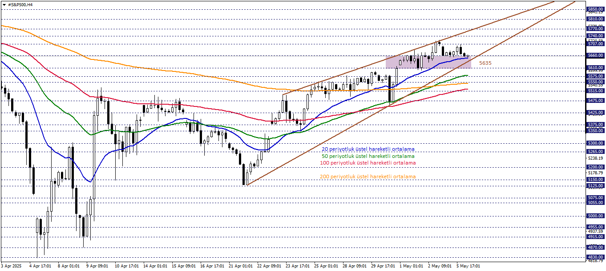
Task: Click the 14 Apr 01:01 time label
Action: click(154, 266)
